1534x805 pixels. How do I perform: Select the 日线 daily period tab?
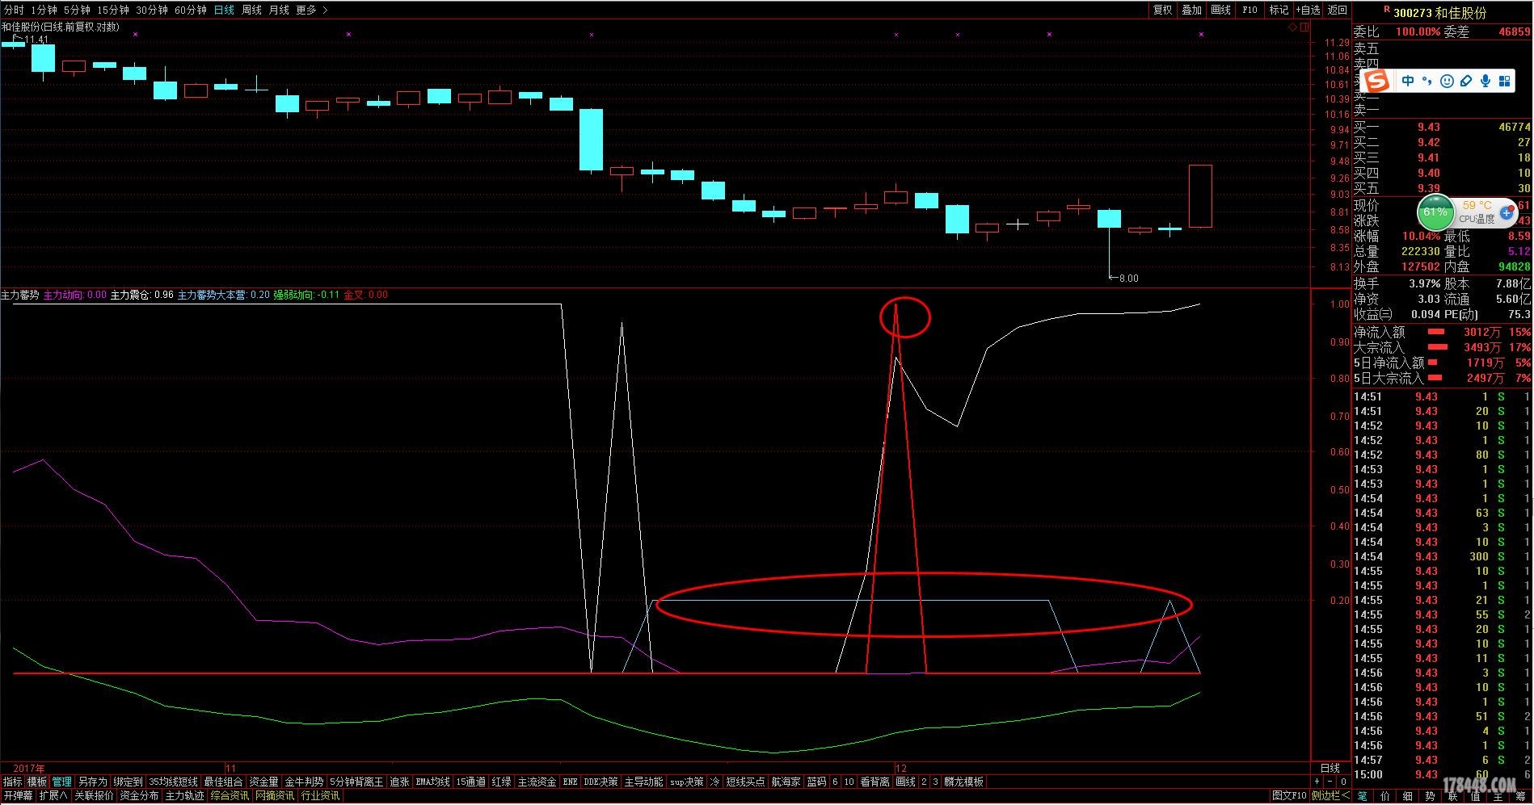click(x=224, y=10)
